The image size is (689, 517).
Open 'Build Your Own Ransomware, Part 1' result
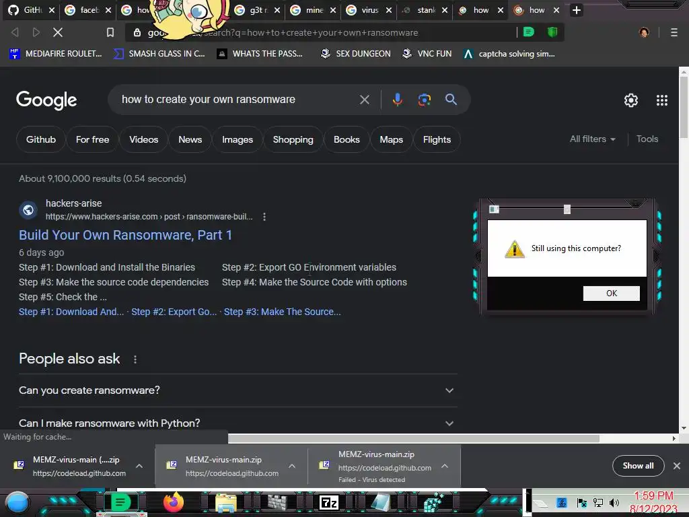125,235
